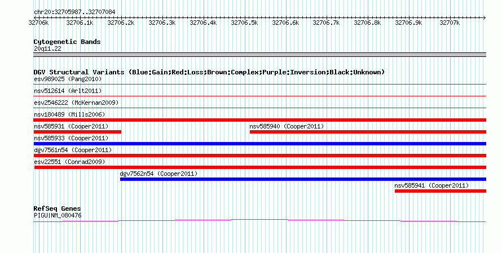Open the esv2546222 (McKernan2009) variant label
502x253 pixels.
click(x=76, y=103)
